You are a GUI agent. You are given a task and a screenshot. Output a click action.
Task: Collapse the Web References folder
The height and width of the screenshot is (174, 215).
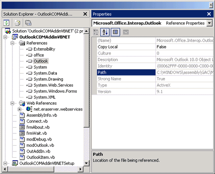(x=12, y=103)
